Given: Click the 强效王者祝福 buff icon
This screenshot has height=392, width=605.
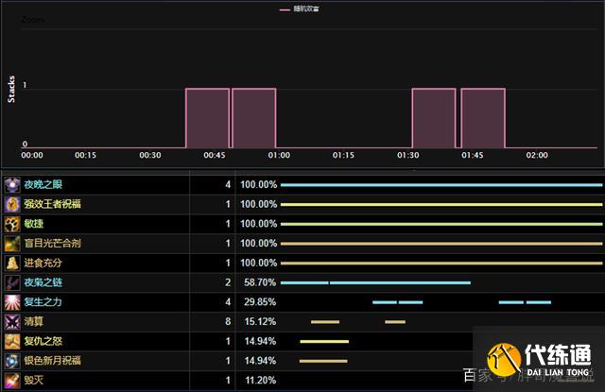Looking at the screenshot, I should [x=12, y=204].
